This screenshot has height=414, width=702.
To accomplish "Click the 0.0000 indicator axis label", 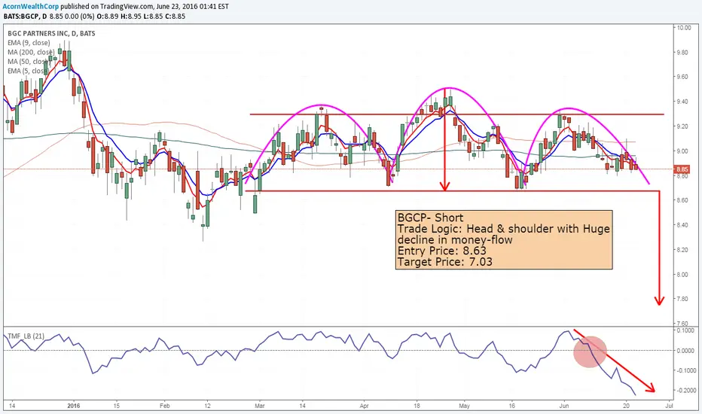I will tap(686, 351).
